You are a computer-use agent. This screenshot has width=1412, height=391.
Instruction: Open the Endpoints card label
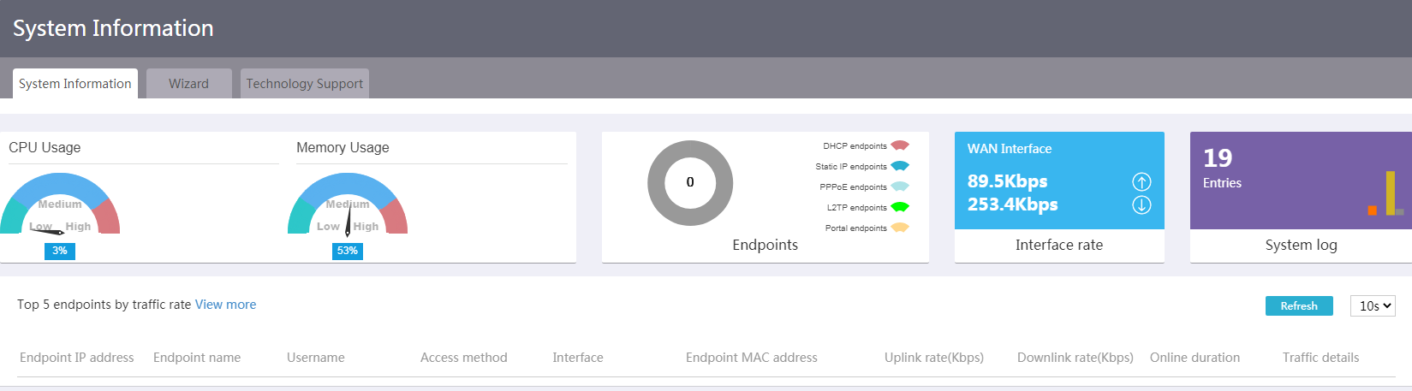pos(766,245)
